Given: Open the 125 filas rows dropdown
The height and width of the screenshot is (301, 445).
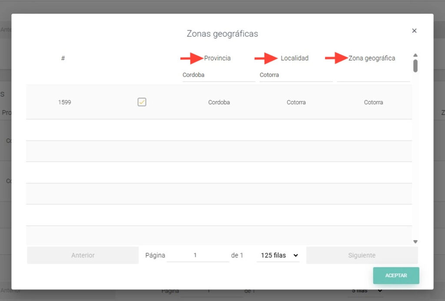Looking at the screenshot, I should pyautogui.click(x=278, y=255).
